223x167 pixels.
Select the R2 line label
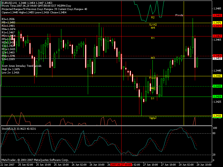[153, 18]
